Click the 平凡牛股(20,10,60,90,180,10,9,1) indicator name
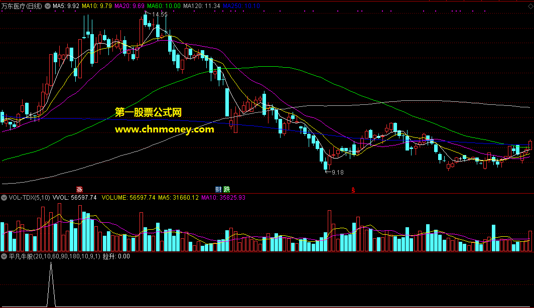 click(55, 256)
